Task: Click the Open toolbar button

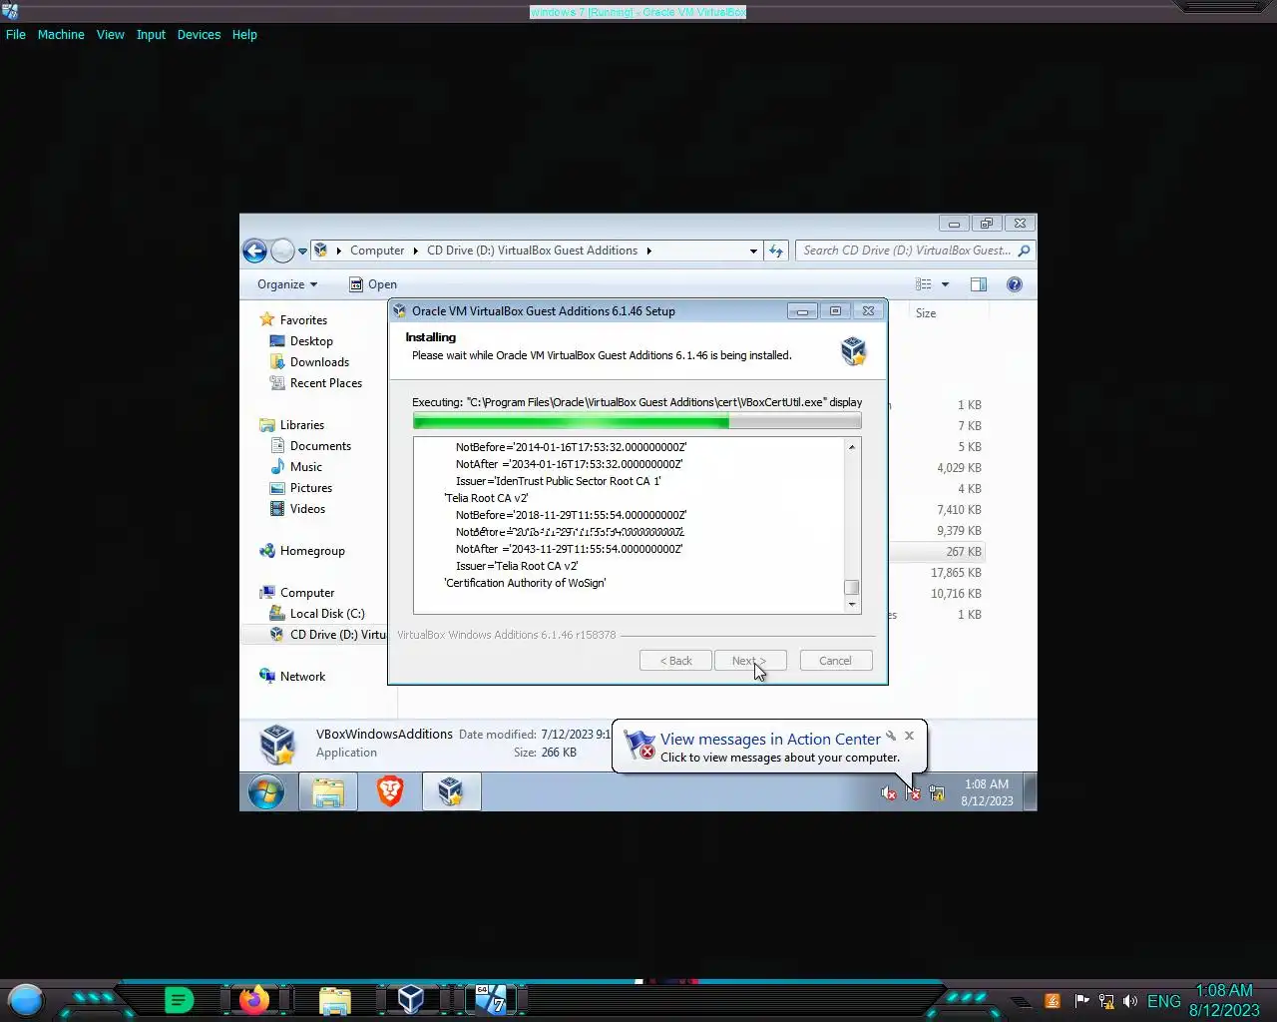Action: click(373, 284)
